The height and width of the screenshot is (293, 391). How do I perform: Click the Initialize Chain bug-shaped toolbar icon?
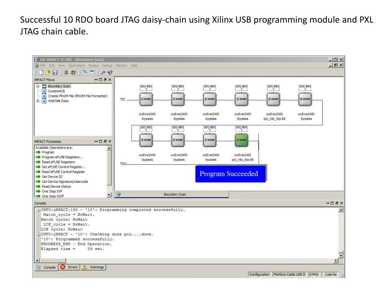pyautogui.click(x=66, y=72)
